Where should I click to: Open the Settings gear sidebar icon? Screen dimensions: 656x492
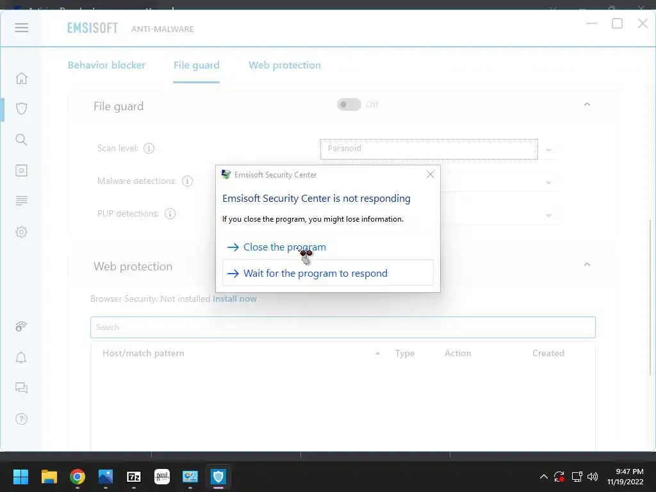click(21, 232)
